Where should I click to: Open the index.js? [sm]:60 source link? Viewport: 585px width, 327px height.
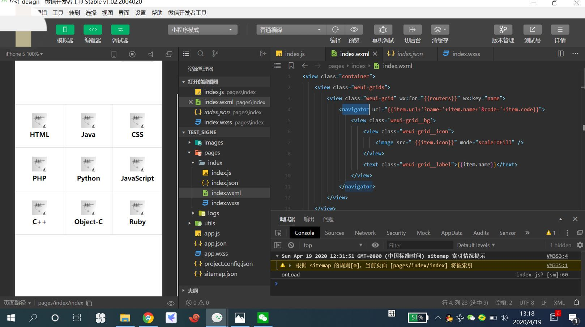(x=542, y=275)
